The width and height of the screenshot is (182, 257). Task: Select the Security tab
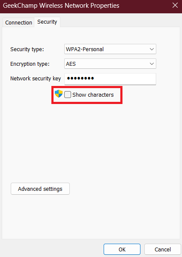point(47,22)
